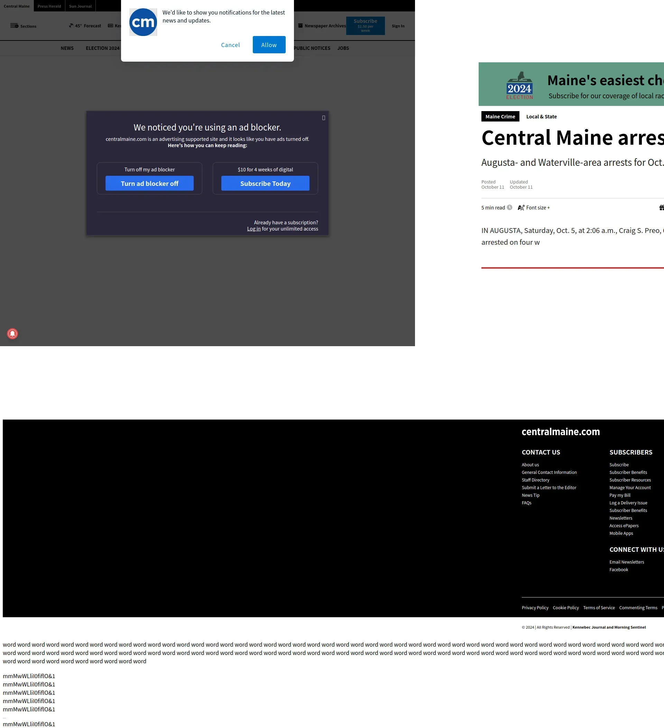Cancel the notification prompt
Viewport: 664px width, 728px height.
(x=230, y=45)
